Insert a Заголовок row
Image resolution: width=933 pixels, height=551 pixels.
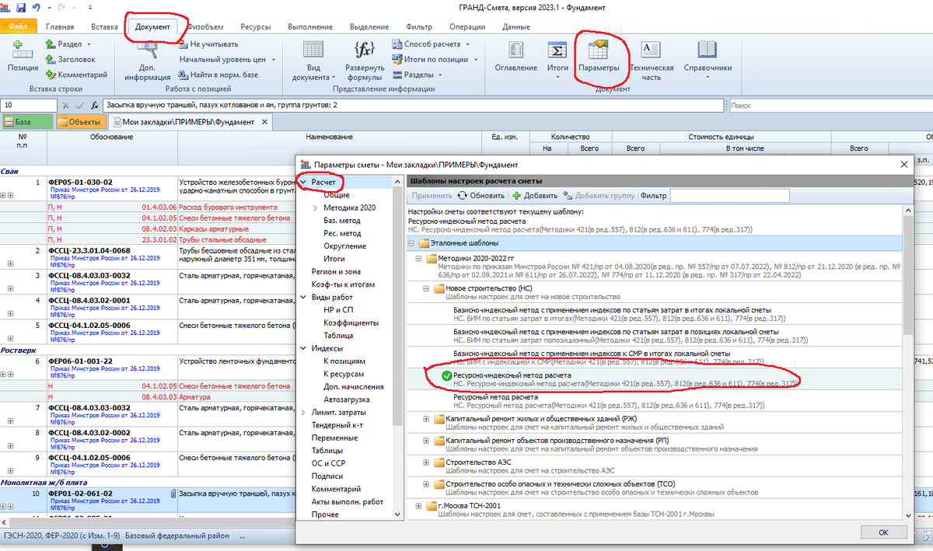(70, 59)
